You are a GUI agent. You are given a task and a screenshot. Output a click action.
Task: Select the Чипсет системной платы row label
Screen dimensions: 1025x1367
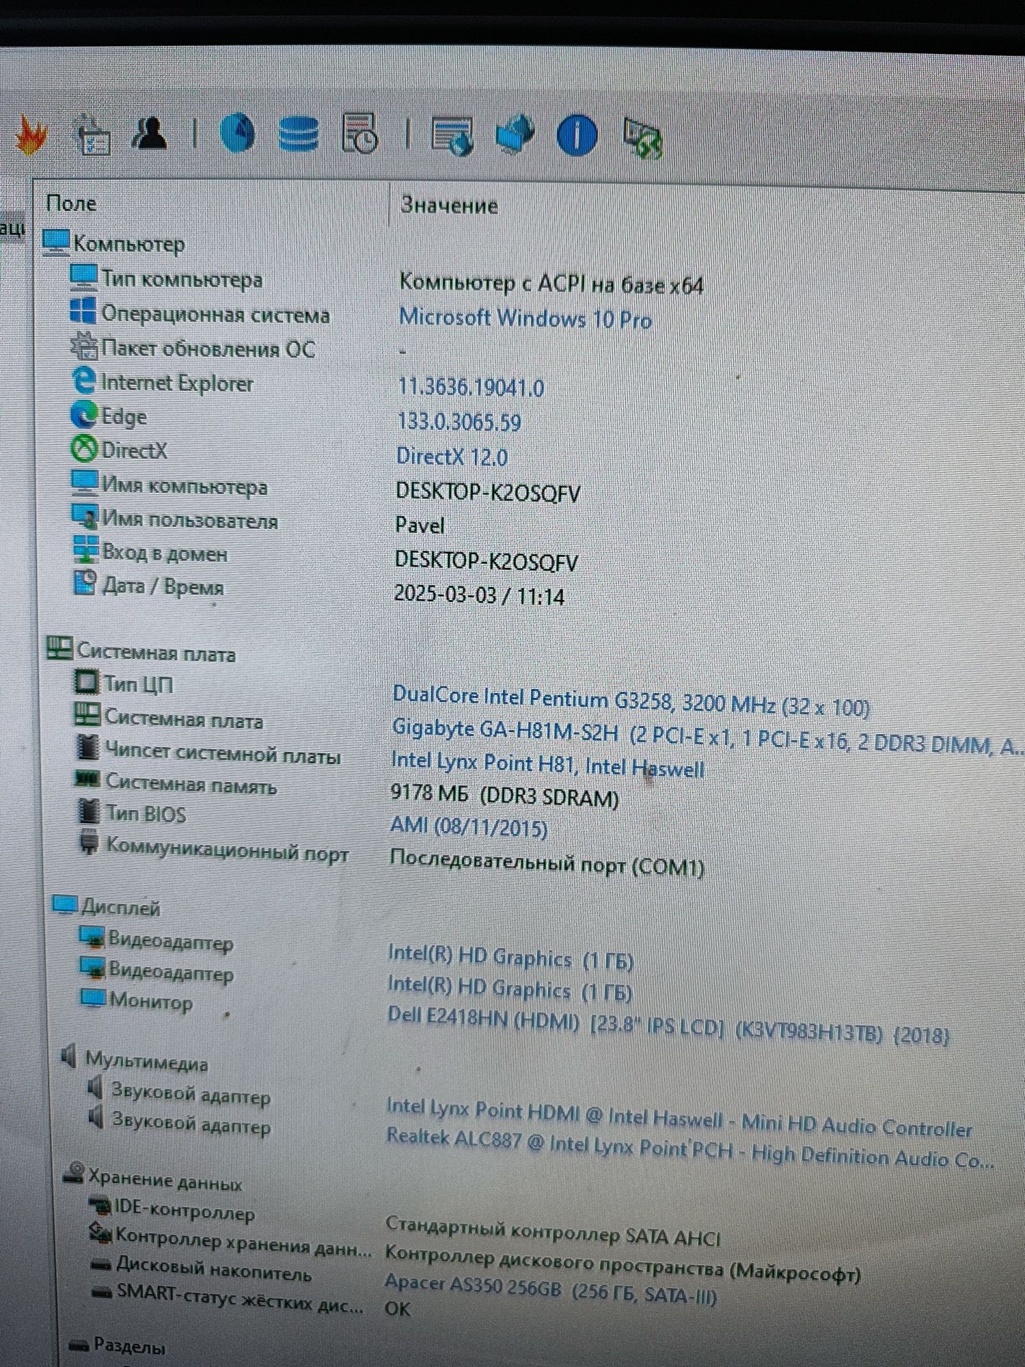coord(223,754)
